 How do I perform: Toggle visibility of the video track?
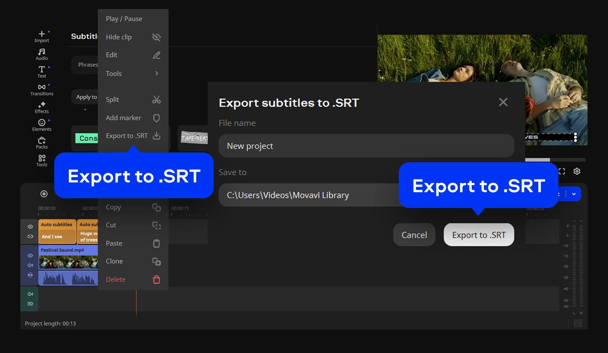tap(30, 255)
